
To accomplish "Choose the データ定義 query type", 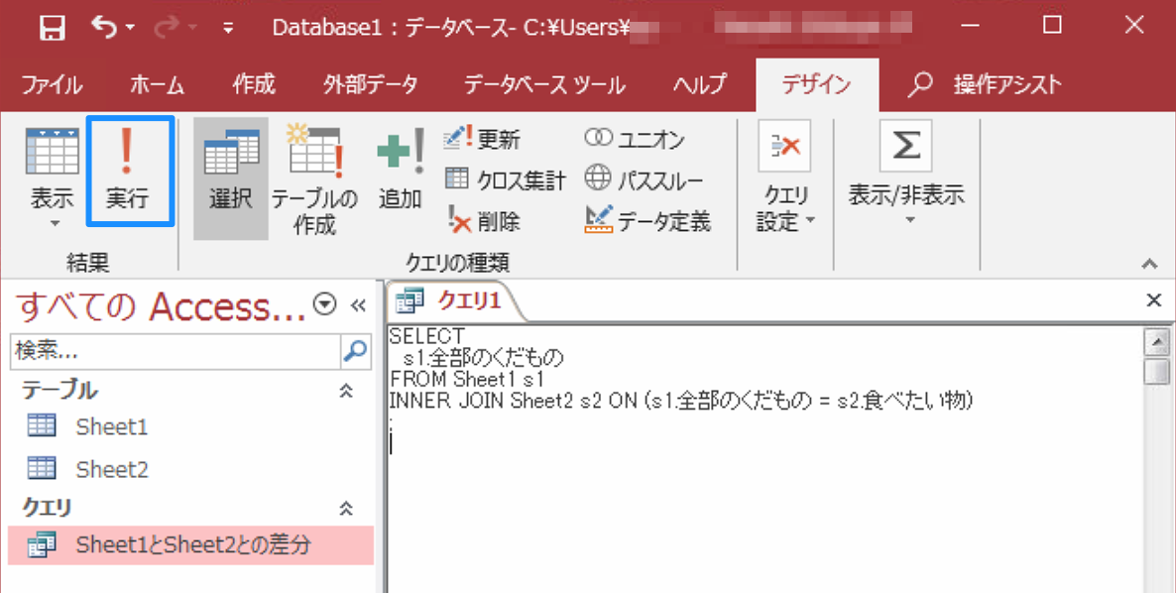I will pos(647,220).
